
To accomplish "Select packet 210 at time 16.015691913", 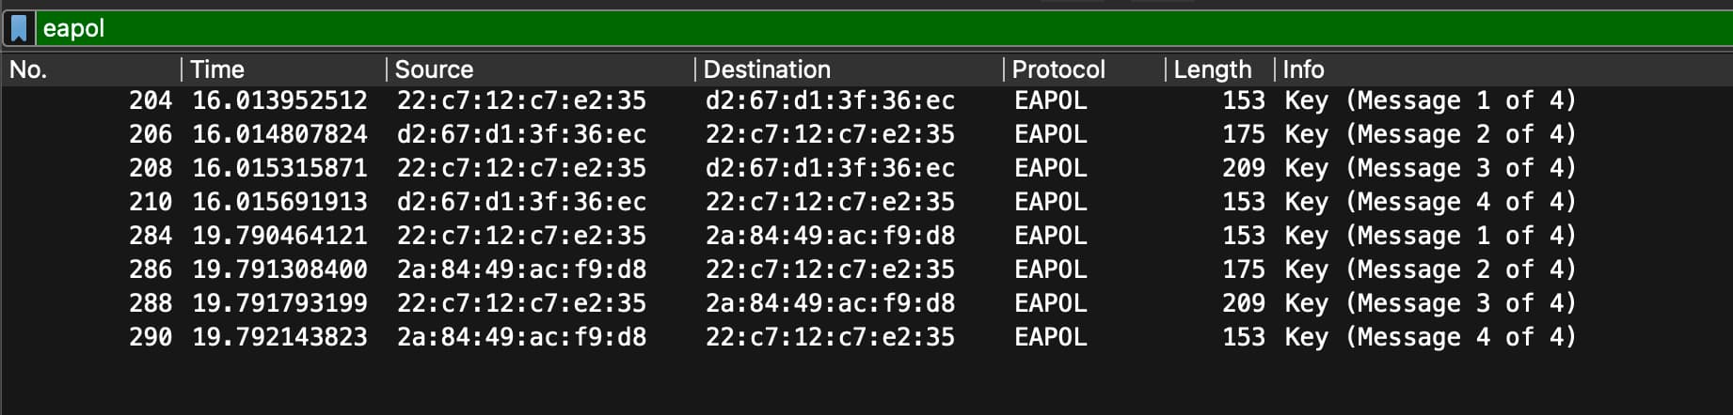I will [x=279, y=202].
